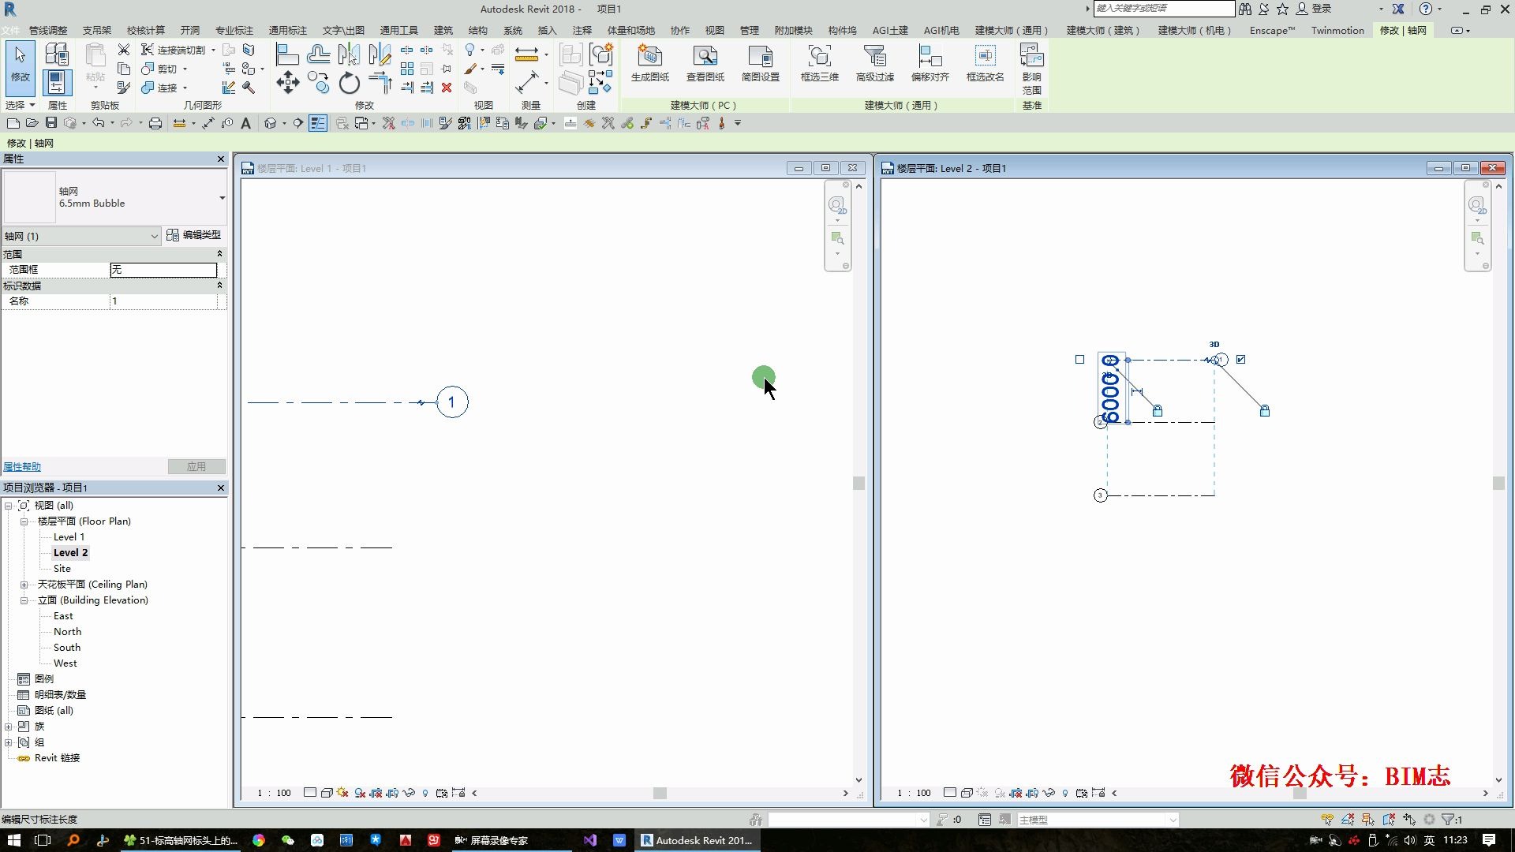Screen dimensions: 1515x852
Task: Expand 天花板平面 (Ceiling Plan) node
Action: pyautogui.click(x=24, y=585)
